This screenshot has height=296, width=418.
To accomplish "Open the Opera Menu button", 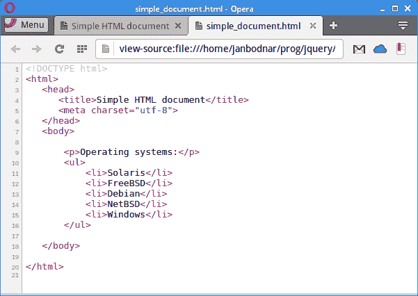I will (26, 25).
